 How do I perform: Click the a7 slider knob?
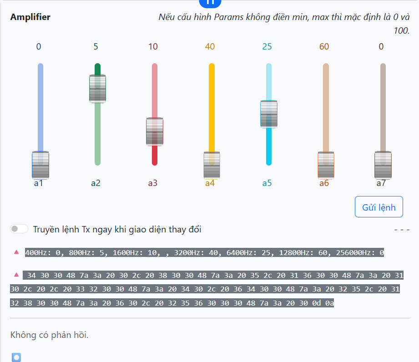[x=383, y=165]
